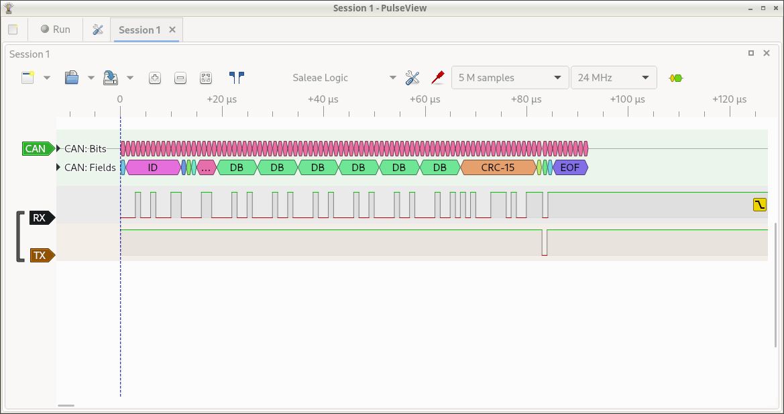Click the save file icon
Viewport: 784px width, 414px height.
tap(111, 78)
